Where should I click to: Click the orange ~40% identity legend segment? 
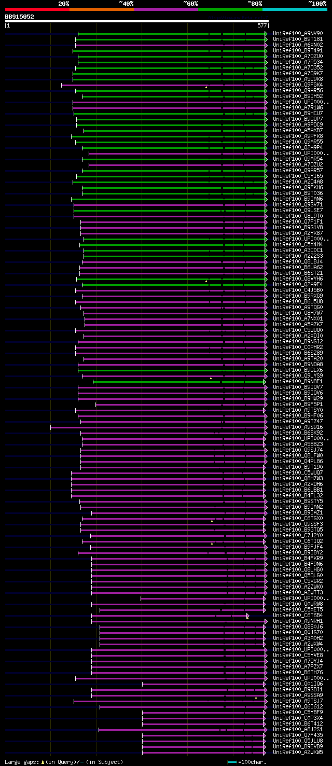[x=101, y=9]
